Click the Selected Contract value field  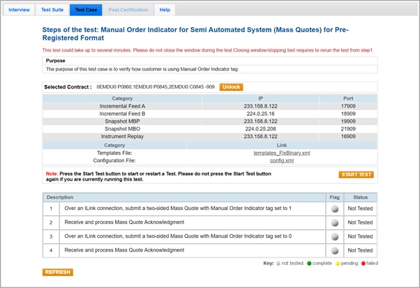point(155,87)
